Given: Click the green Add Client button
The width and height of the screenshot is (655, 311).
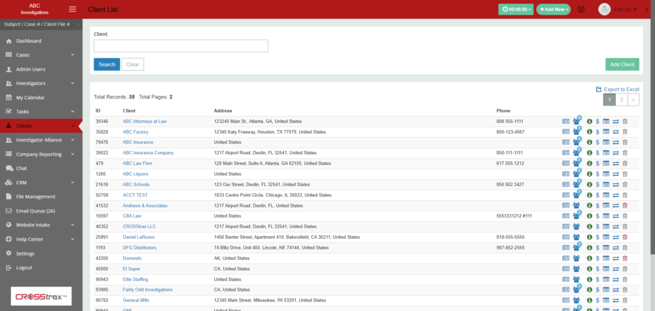Looking at the screenshot, I should point(622,65).
